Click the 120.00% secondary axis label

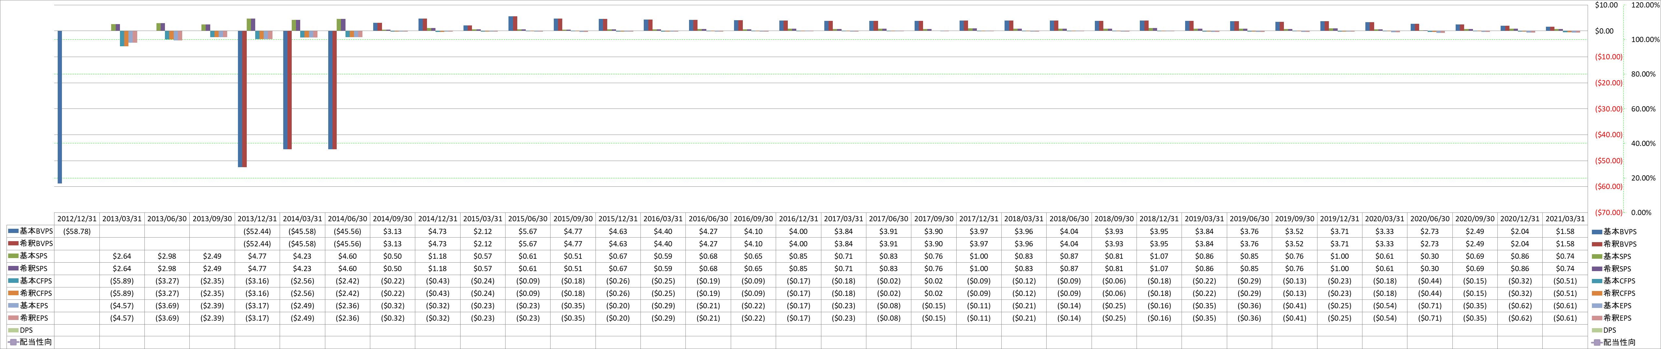pos(1645,5)
